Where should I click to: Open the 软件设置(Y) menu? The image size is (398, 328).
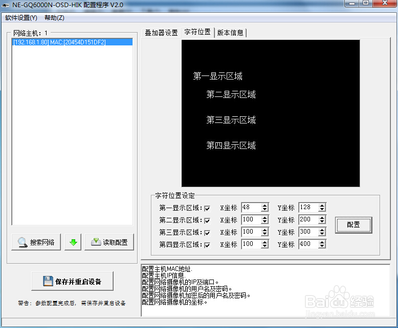point(21,18)
